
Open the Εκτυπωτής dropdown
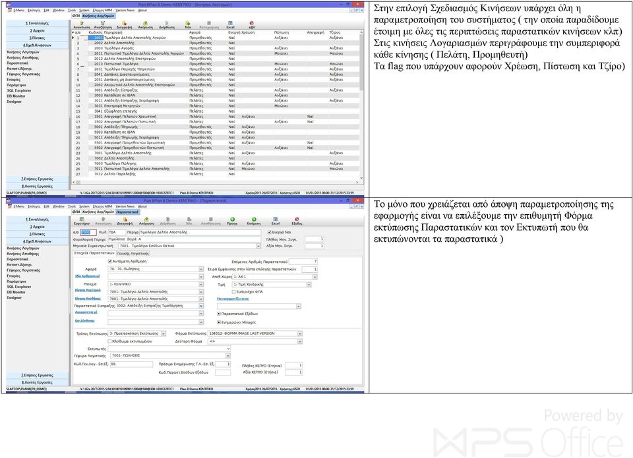pos(228,349)
